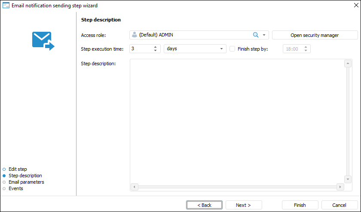Click the wizard window icon in title bar
This screenshot has height=212, width=361.
click(6, 6)
